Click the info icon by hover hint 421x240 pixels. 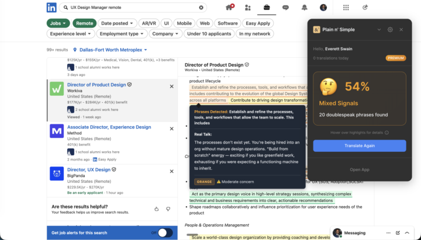coord(387,133)
